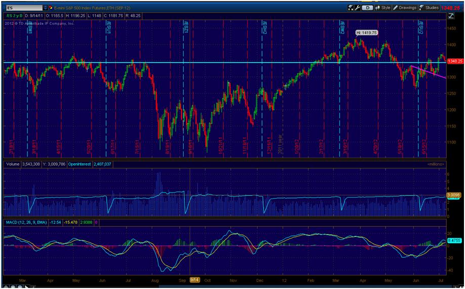The width and height of the screenshot is (465, 289).
Task: Click the OpenInterest study label
Action: point(79,164)
